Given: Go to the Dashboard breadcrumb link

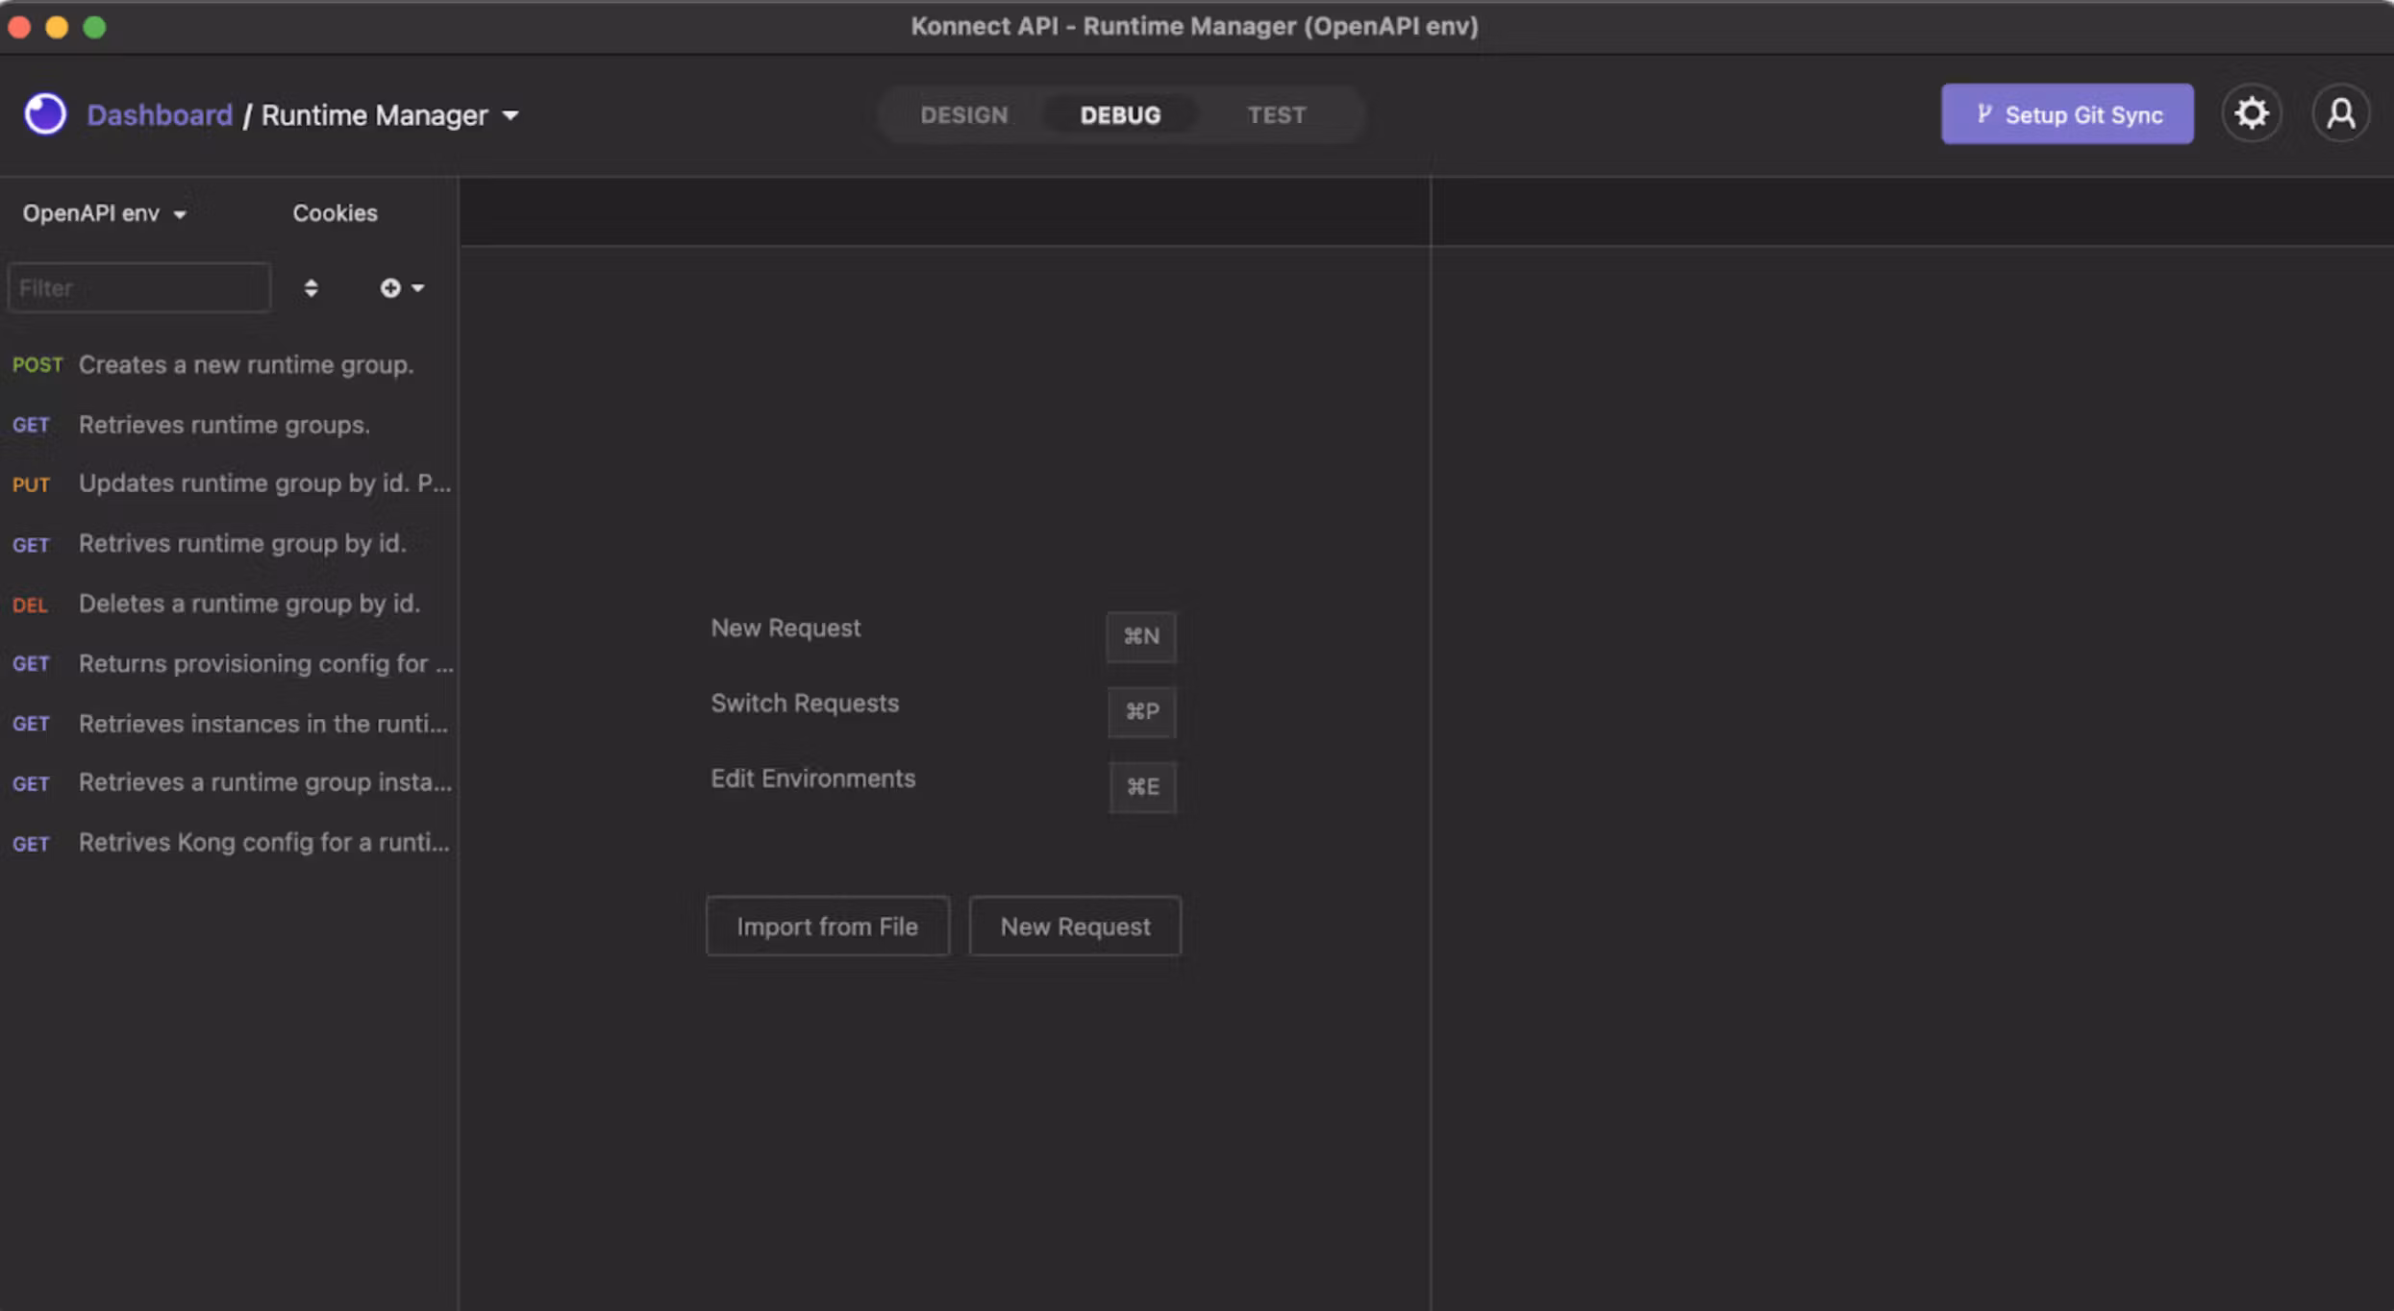Looking at the screenshot, I should tap(160, 115).
